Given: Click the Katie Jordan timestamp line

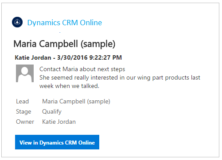Looking at the screenshot, I should coord(68,57).
